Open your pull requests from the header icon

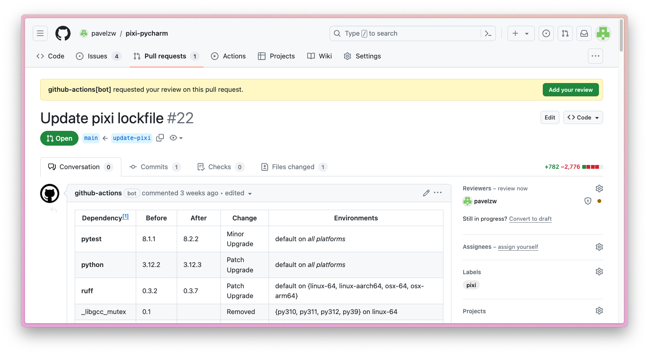point(565,33)
